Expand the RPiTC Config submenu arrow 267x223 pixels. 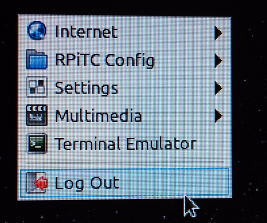(218, 61)
